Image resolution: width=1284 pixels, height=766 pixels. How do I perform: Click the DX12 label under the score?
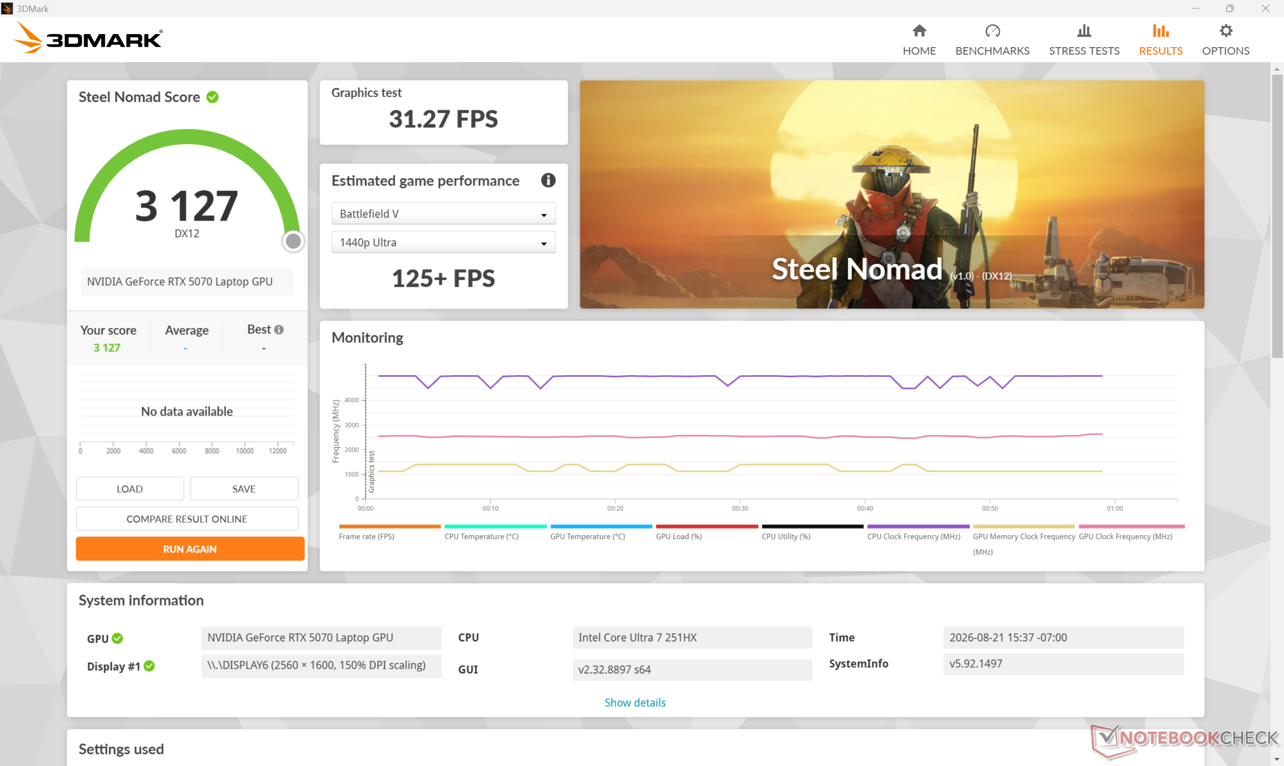(187, 234)
